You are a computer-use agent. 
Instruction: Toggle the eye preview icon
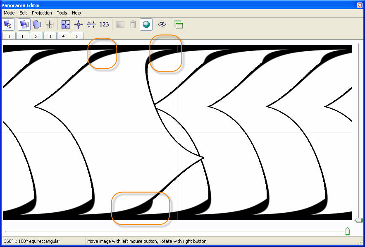point(162,24)
